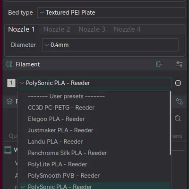Switch to the Nozzle 3 tab
Viewport: 189px width, 189px height.
click(92, 29)
